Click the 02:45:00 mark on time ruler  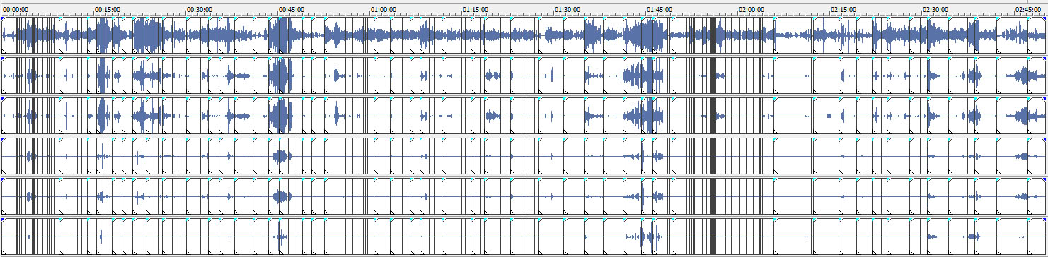tap(1028, 10)
